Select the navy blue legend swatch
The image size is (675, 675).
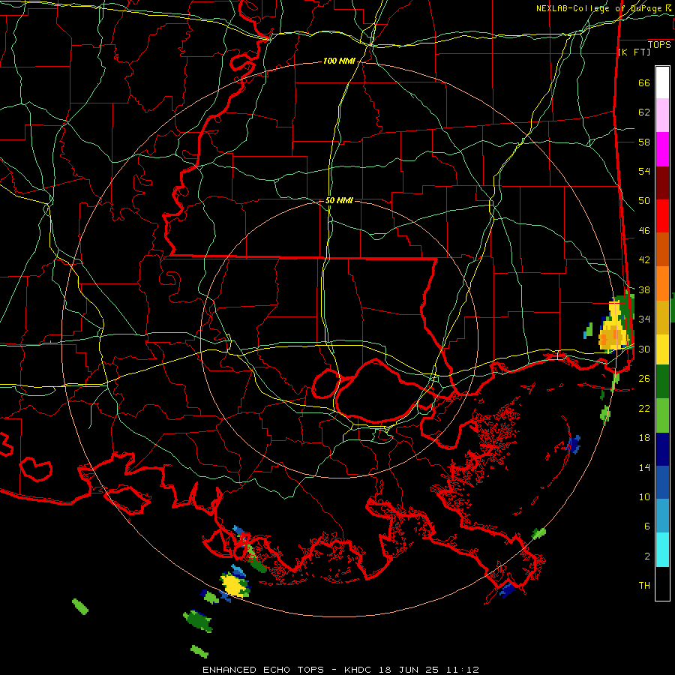[662, 449]
